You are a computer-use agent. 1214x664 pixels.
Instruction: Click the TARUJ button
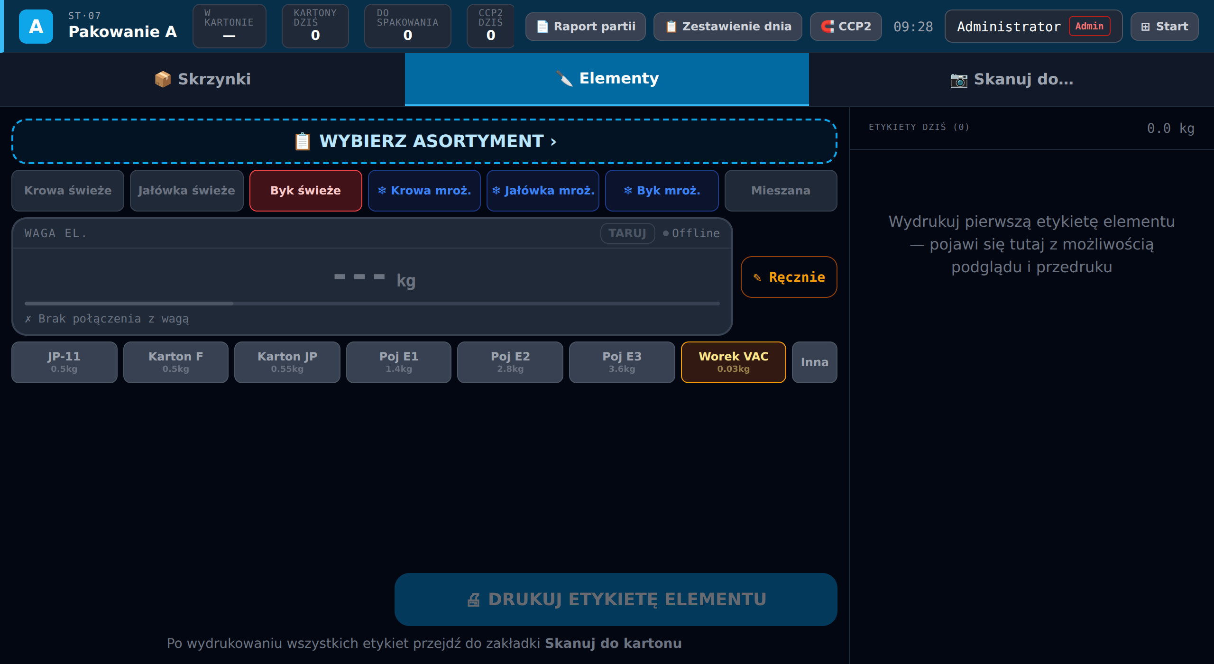(x=628, y=233)
